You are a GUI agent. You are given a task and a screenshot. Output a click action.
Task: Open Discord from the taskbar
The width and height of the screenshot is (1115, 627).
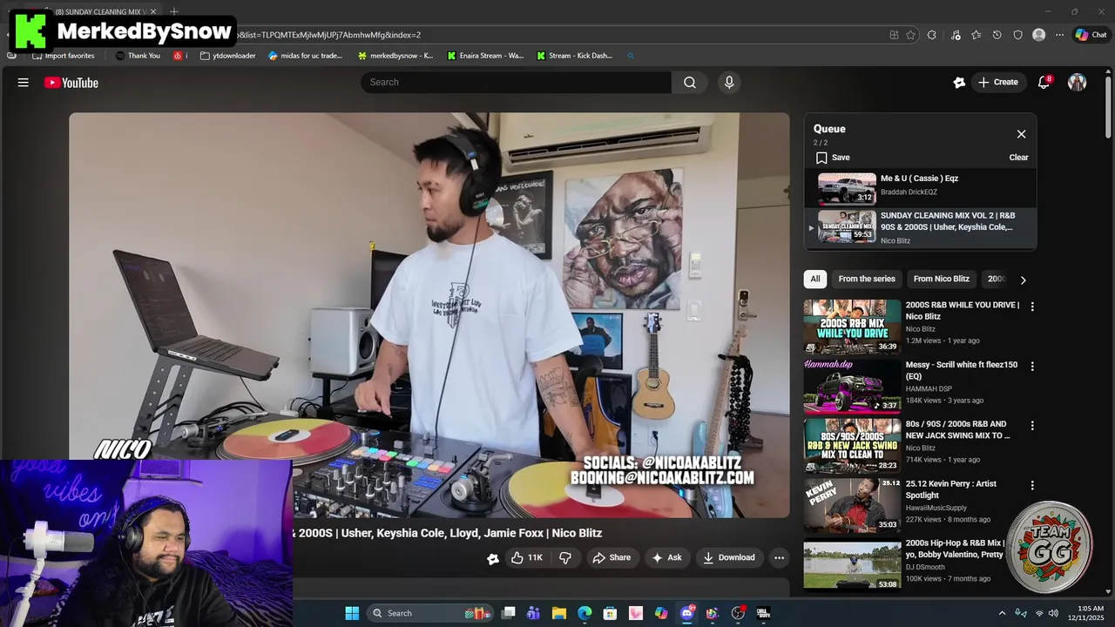click(x=687, y=613)
